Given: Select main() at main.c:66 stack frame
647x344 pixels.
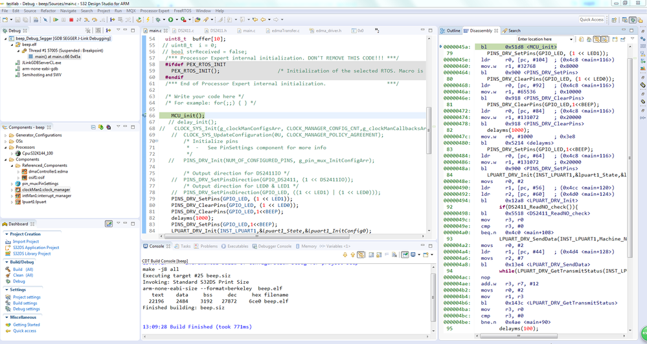Looking at the screenshot, I should click(54, 56).
